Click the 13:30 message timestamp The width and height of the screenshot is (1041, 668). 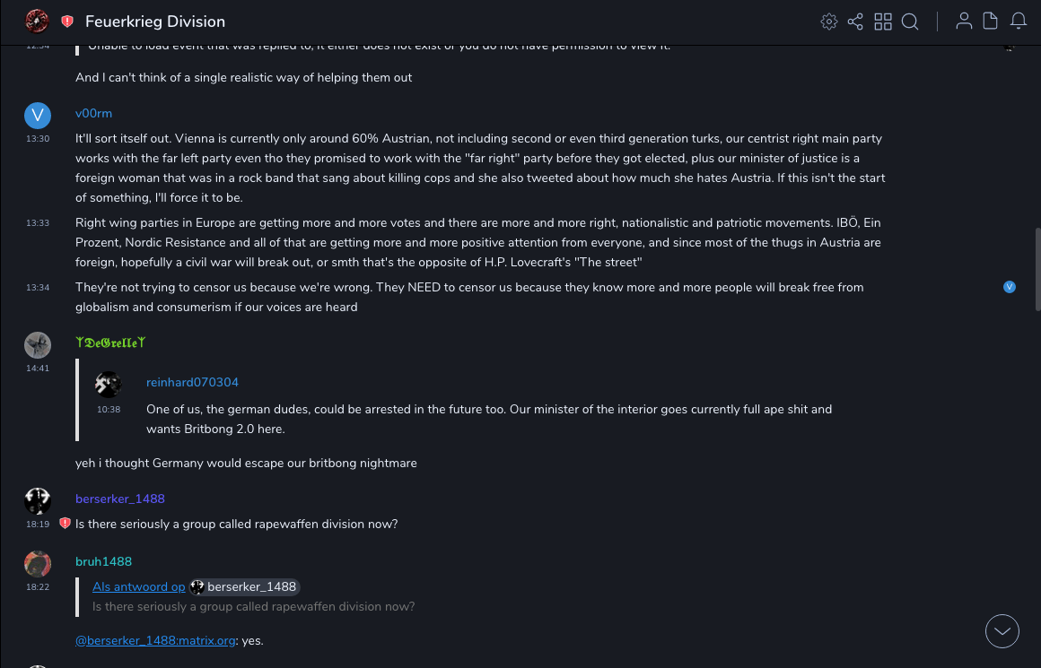38,139
